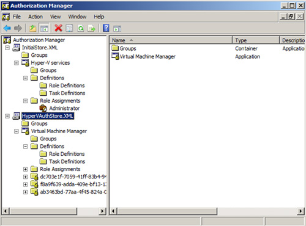Go up one level via toolbar folder icon

tap(32, 28)
